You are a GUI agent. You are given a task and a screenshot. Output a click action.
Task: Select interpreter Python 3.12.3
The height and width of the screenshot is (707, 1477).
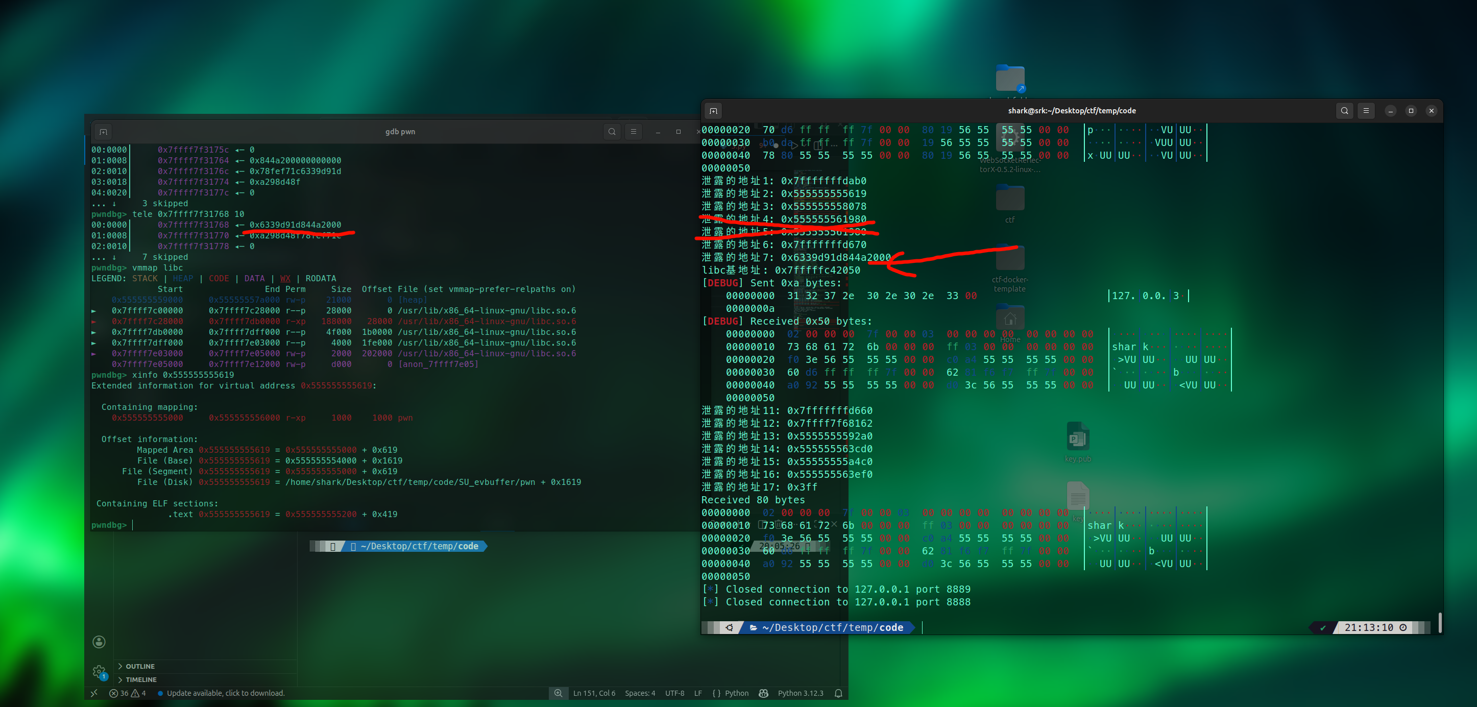point(801,693)
